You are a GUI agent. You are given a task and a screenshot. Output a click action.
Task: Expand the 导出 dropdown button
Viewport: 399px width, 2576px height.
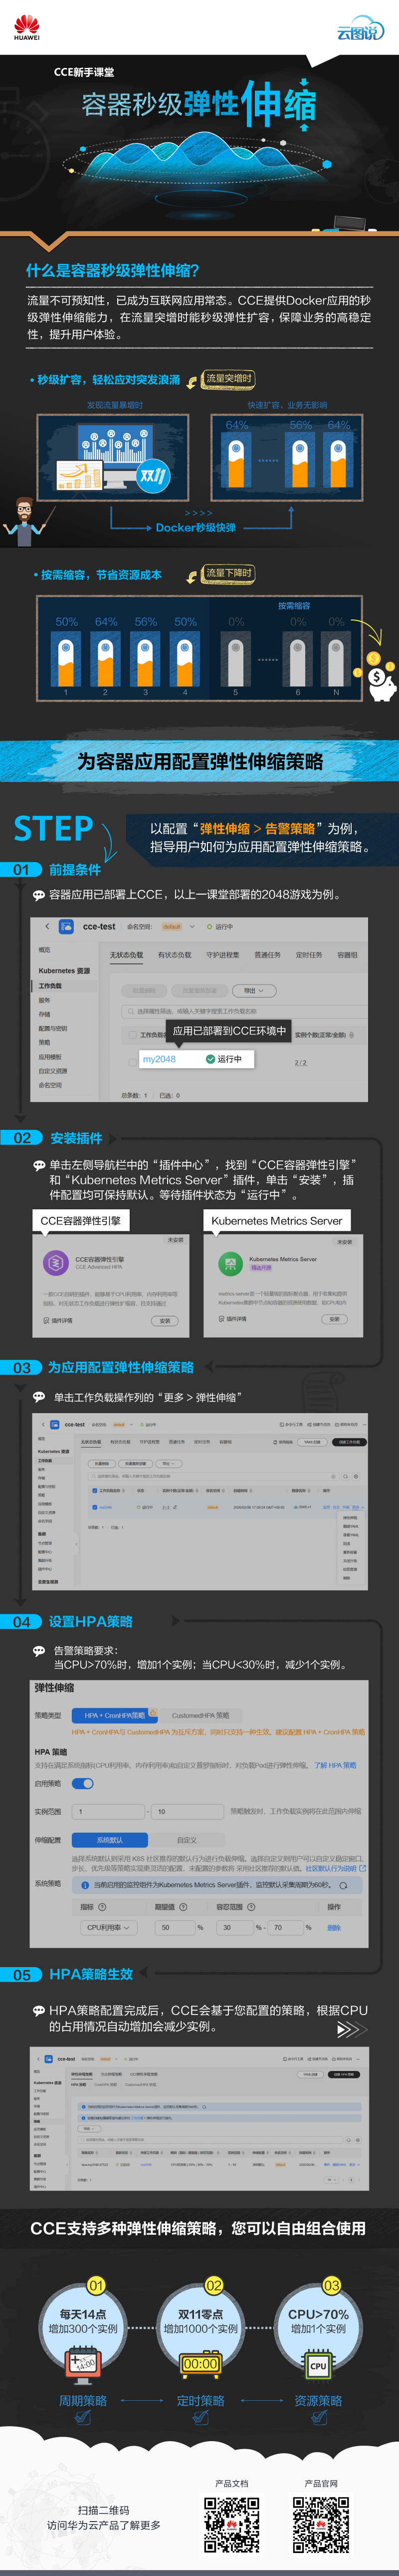pos(253,991)
